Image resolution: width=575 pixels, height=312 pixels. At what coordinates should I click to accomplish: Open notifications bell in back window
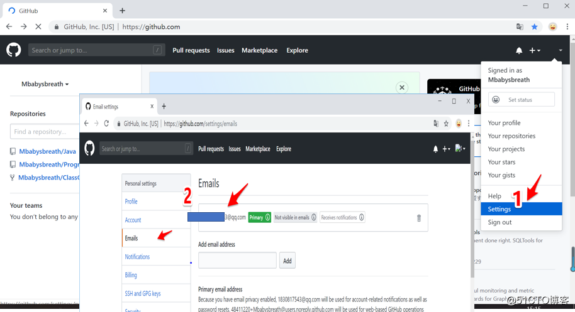[x=519, y=50]
